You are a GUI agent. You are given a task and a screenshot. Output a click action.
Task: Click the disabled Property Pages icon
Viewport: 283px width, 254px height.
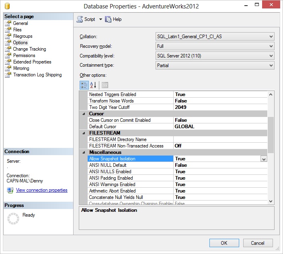click(x=105, y=85)
